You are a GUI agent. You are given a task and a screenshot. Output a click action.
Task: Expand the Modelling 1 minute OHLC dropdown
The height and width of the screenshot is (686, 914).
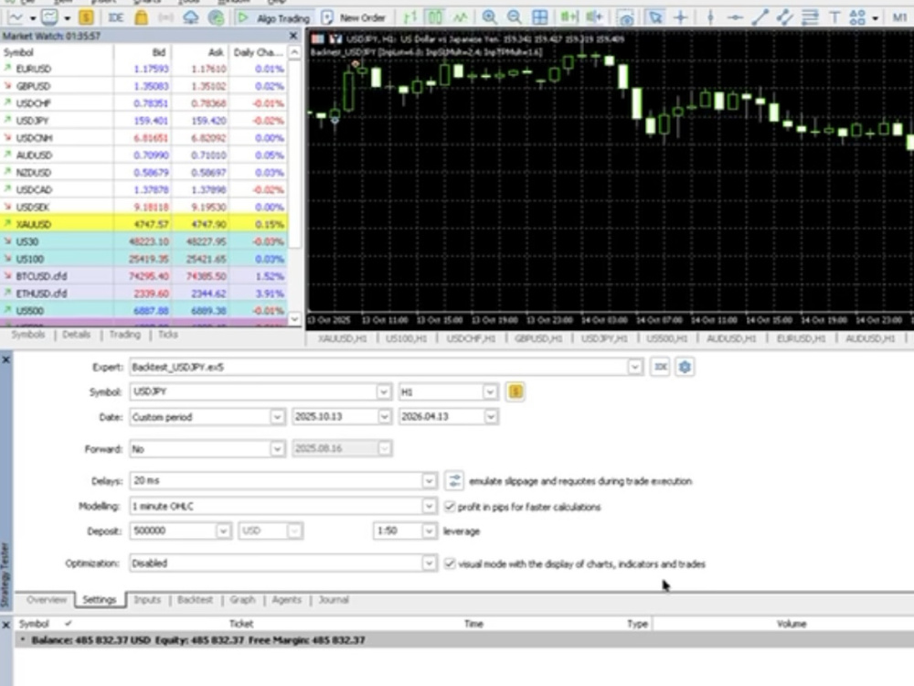tap(429, 507)
